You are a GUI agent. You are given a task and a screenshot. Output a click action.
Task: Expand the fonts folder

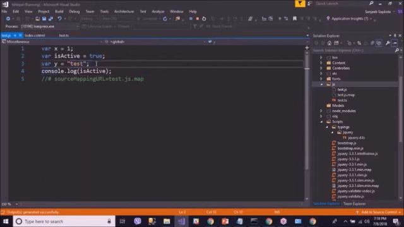(321, 79)
